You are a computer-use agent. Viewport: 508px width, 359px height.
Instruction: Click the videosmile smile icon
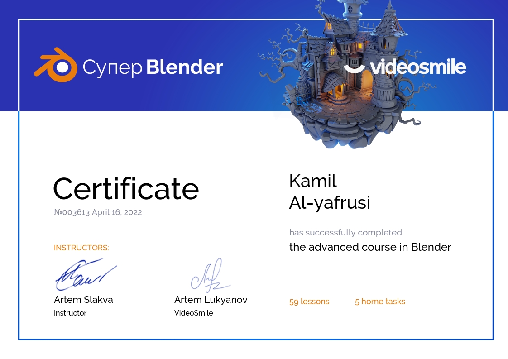point(354,69)
